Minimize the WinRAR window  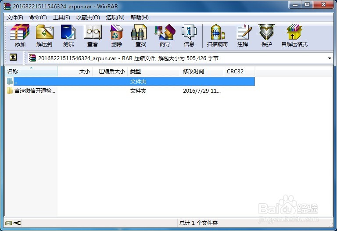pos(295,5)
